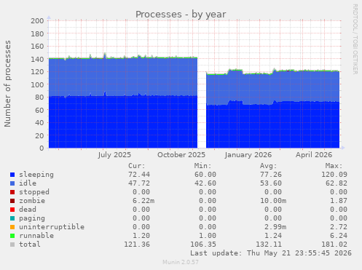This screenshot has height=270, width=362.
Task: Click the 'stopped' legend label
Action: click(x=34, y=192)
